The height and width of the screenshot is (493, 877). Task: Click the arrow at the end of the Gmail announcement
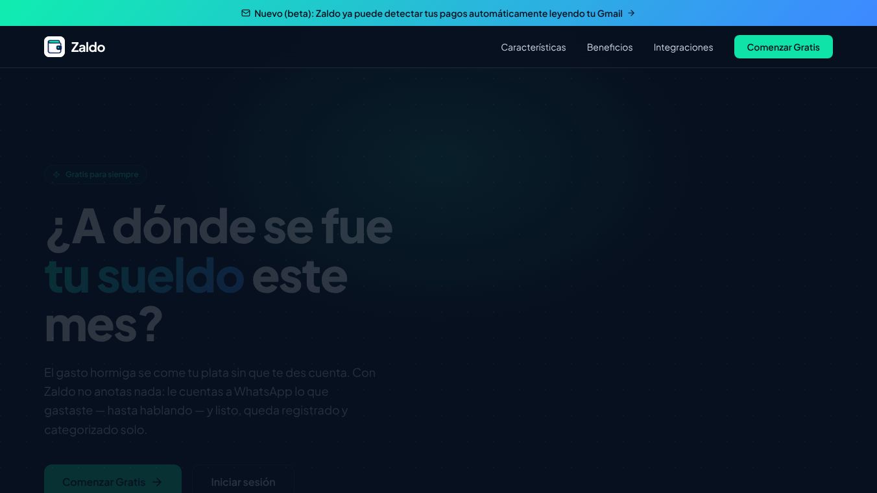coord(631,13)
